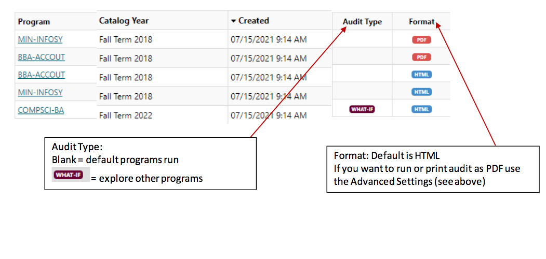546x259 pixels.
Task: Click the HTML badge in the COMPSCI-BA row
Action: [x=421, y=109]
